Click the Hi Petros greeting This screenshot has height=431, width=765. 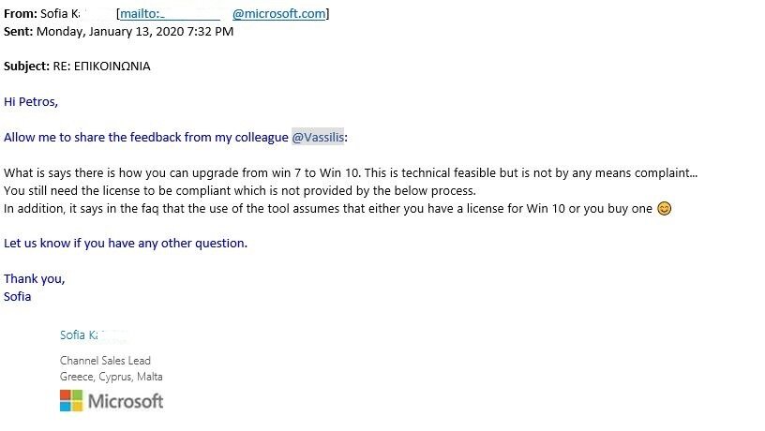(31, 102)
